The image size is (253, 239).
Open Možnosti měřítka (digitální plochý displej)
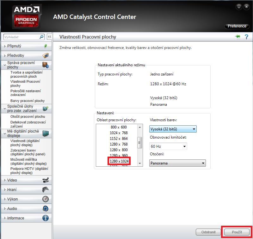point(28,162)
